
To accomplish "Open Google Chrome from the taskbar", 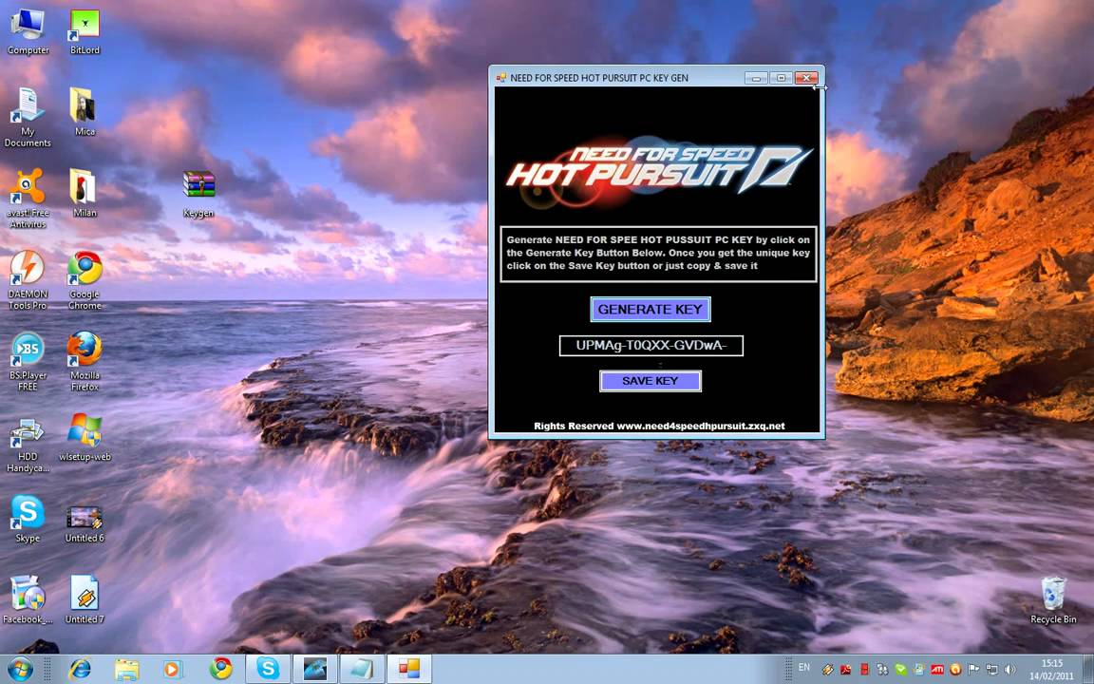I will click(x=220, y=670).
